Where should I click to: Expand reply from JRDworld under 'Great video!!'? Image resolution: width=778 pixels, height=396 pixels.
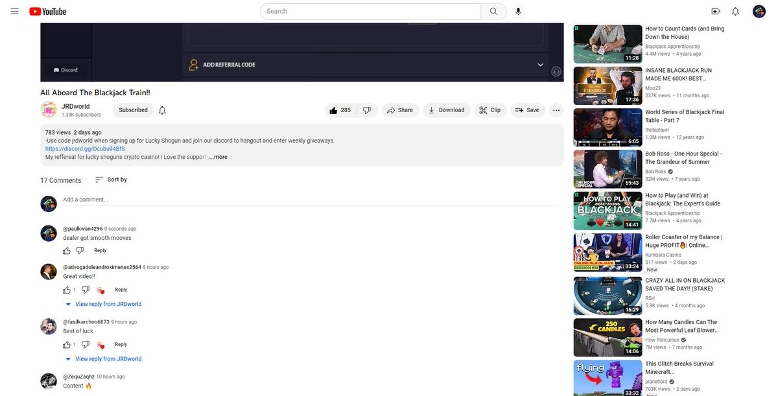[x=104, y=304]
